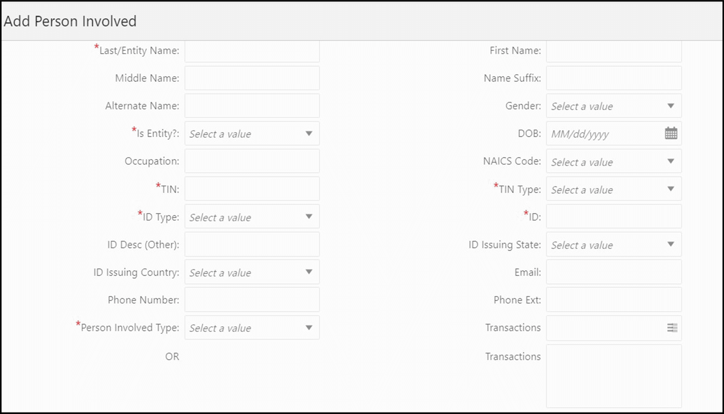Open the DOB calendar picker icon
Viewport: 724px width, 414px height.
tap(671, 133)
